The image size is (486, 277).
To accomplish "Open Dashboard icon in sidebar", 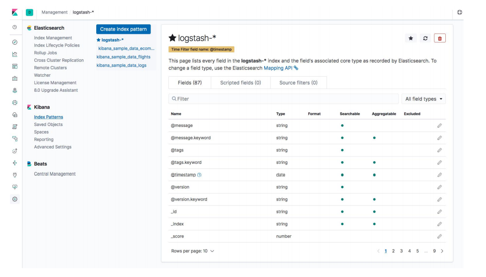I will 14,66.
